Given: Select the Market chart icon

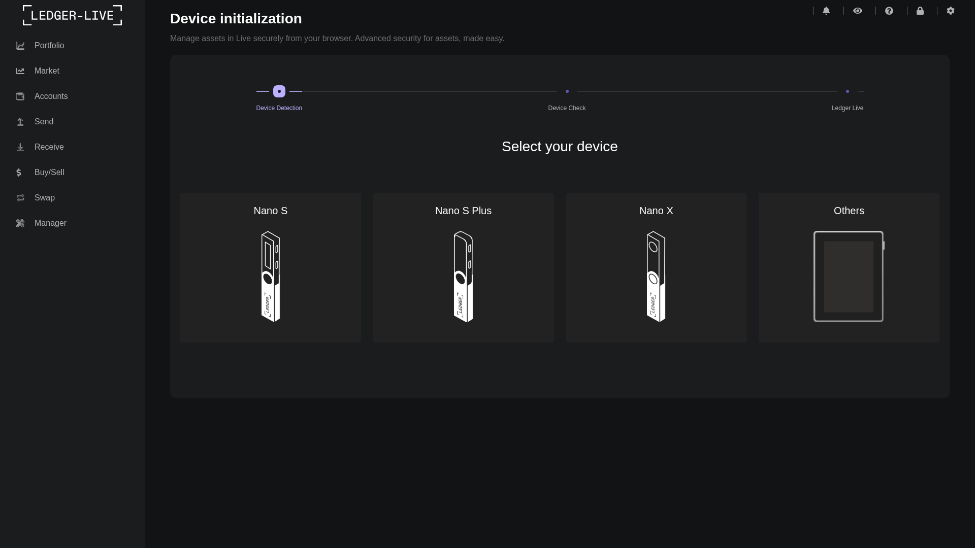Looking at the screenshot, I should tap(20, 71).
